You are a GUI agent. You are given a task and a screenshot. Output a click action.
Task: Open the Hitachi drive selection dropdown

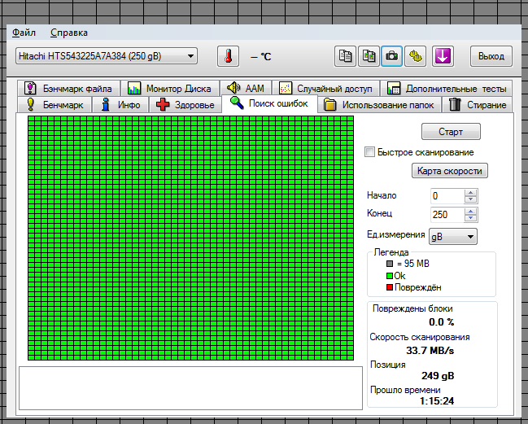click(x=106, y=56)
